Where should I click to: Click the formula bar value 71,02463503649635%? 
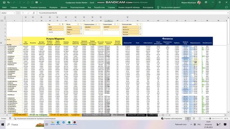[x=48, y=13]
